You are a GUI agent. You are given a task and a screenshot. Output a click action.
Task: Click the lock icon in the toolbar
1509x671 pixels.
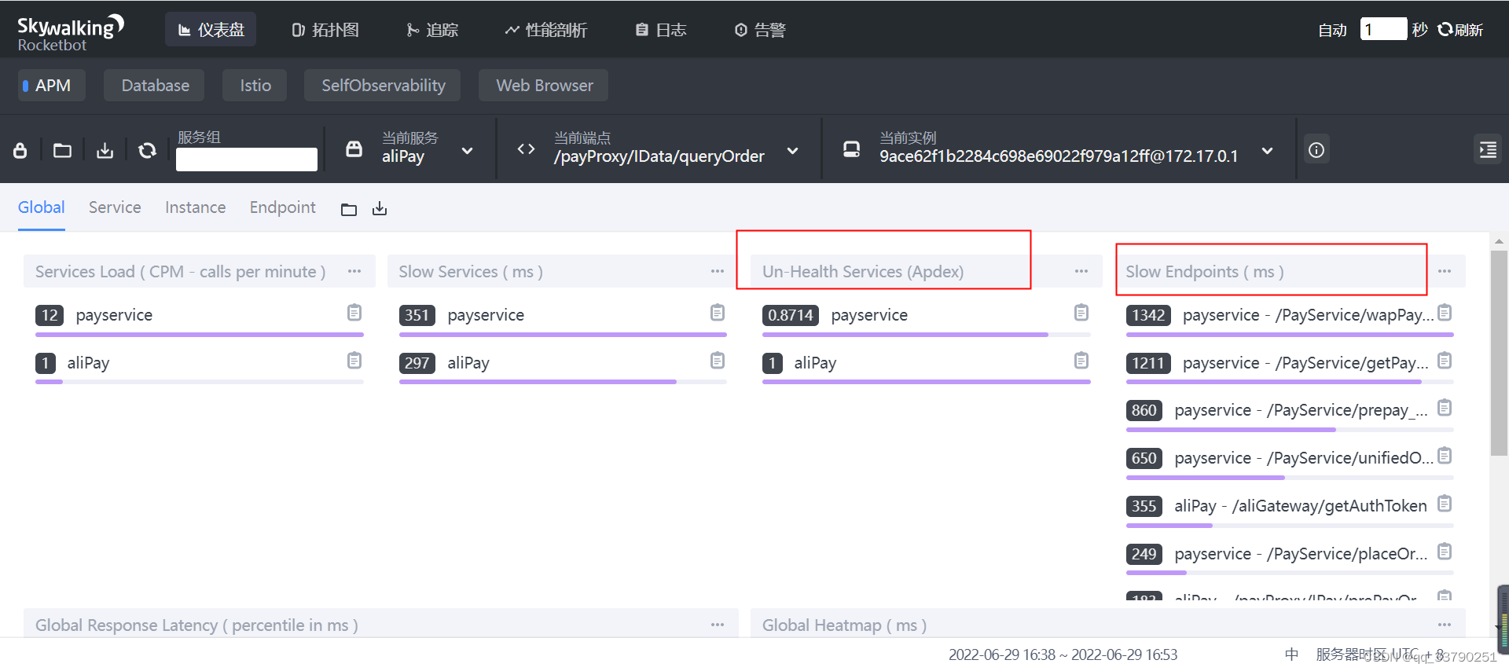20,150
